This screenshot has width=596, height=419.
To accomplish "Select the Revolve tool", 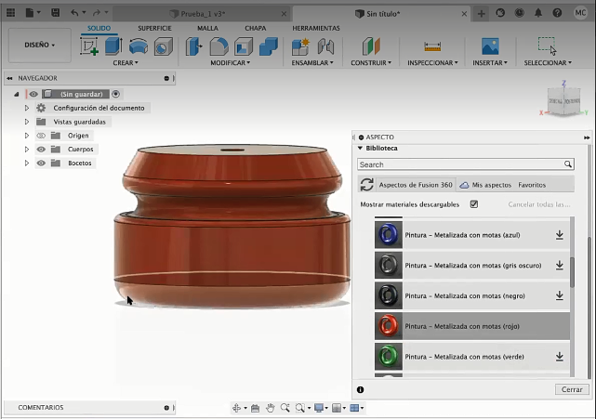I will [x=139, y=46].
